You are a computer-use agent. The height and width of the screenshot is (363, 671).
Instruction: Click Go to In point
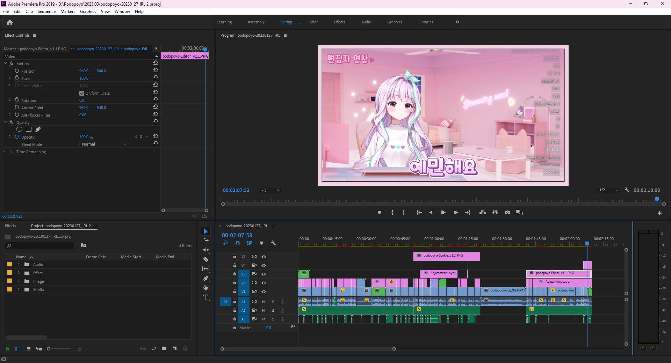click(419, 213)
